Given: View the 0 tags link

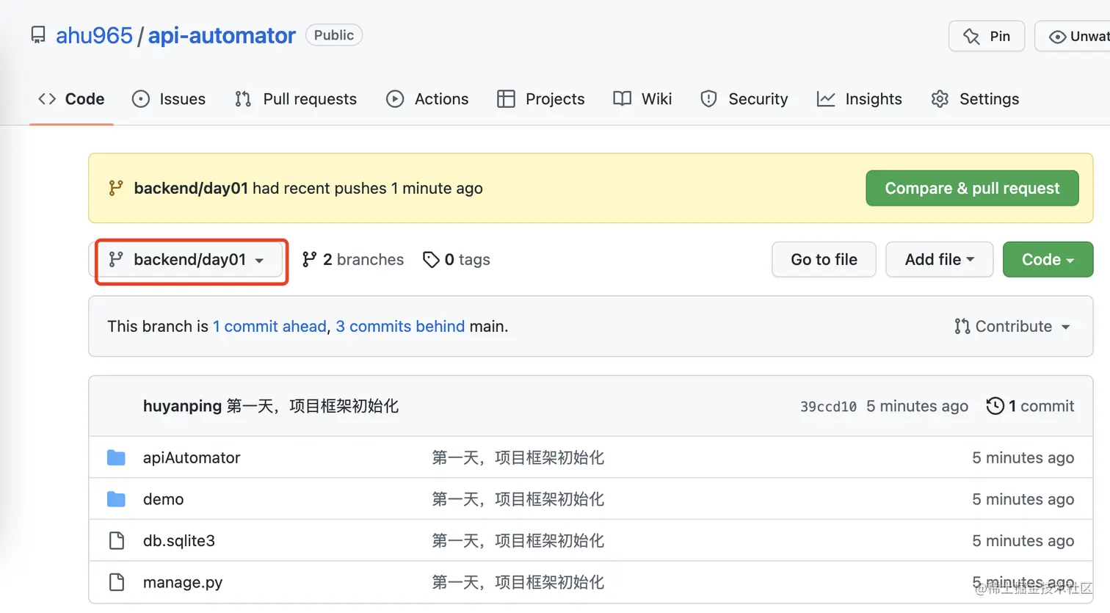Looking at the screenshot, I should [457, 260].
